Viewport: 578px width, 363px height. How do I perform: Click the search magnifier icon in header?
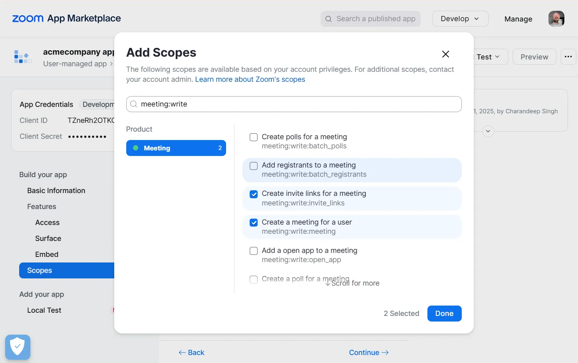[x=328, y=19]
